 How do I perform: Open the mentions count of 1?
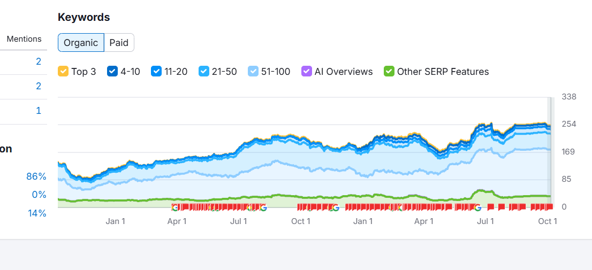[x=39, y=111]
